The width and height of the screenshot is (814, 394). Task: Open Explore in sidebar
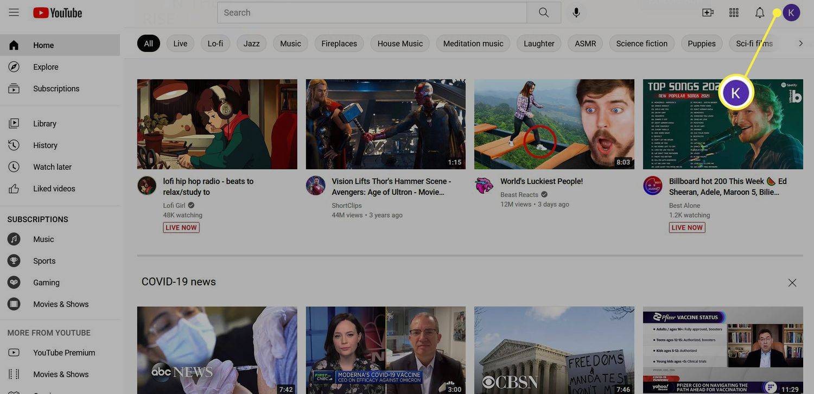click(x=60, y=67)
